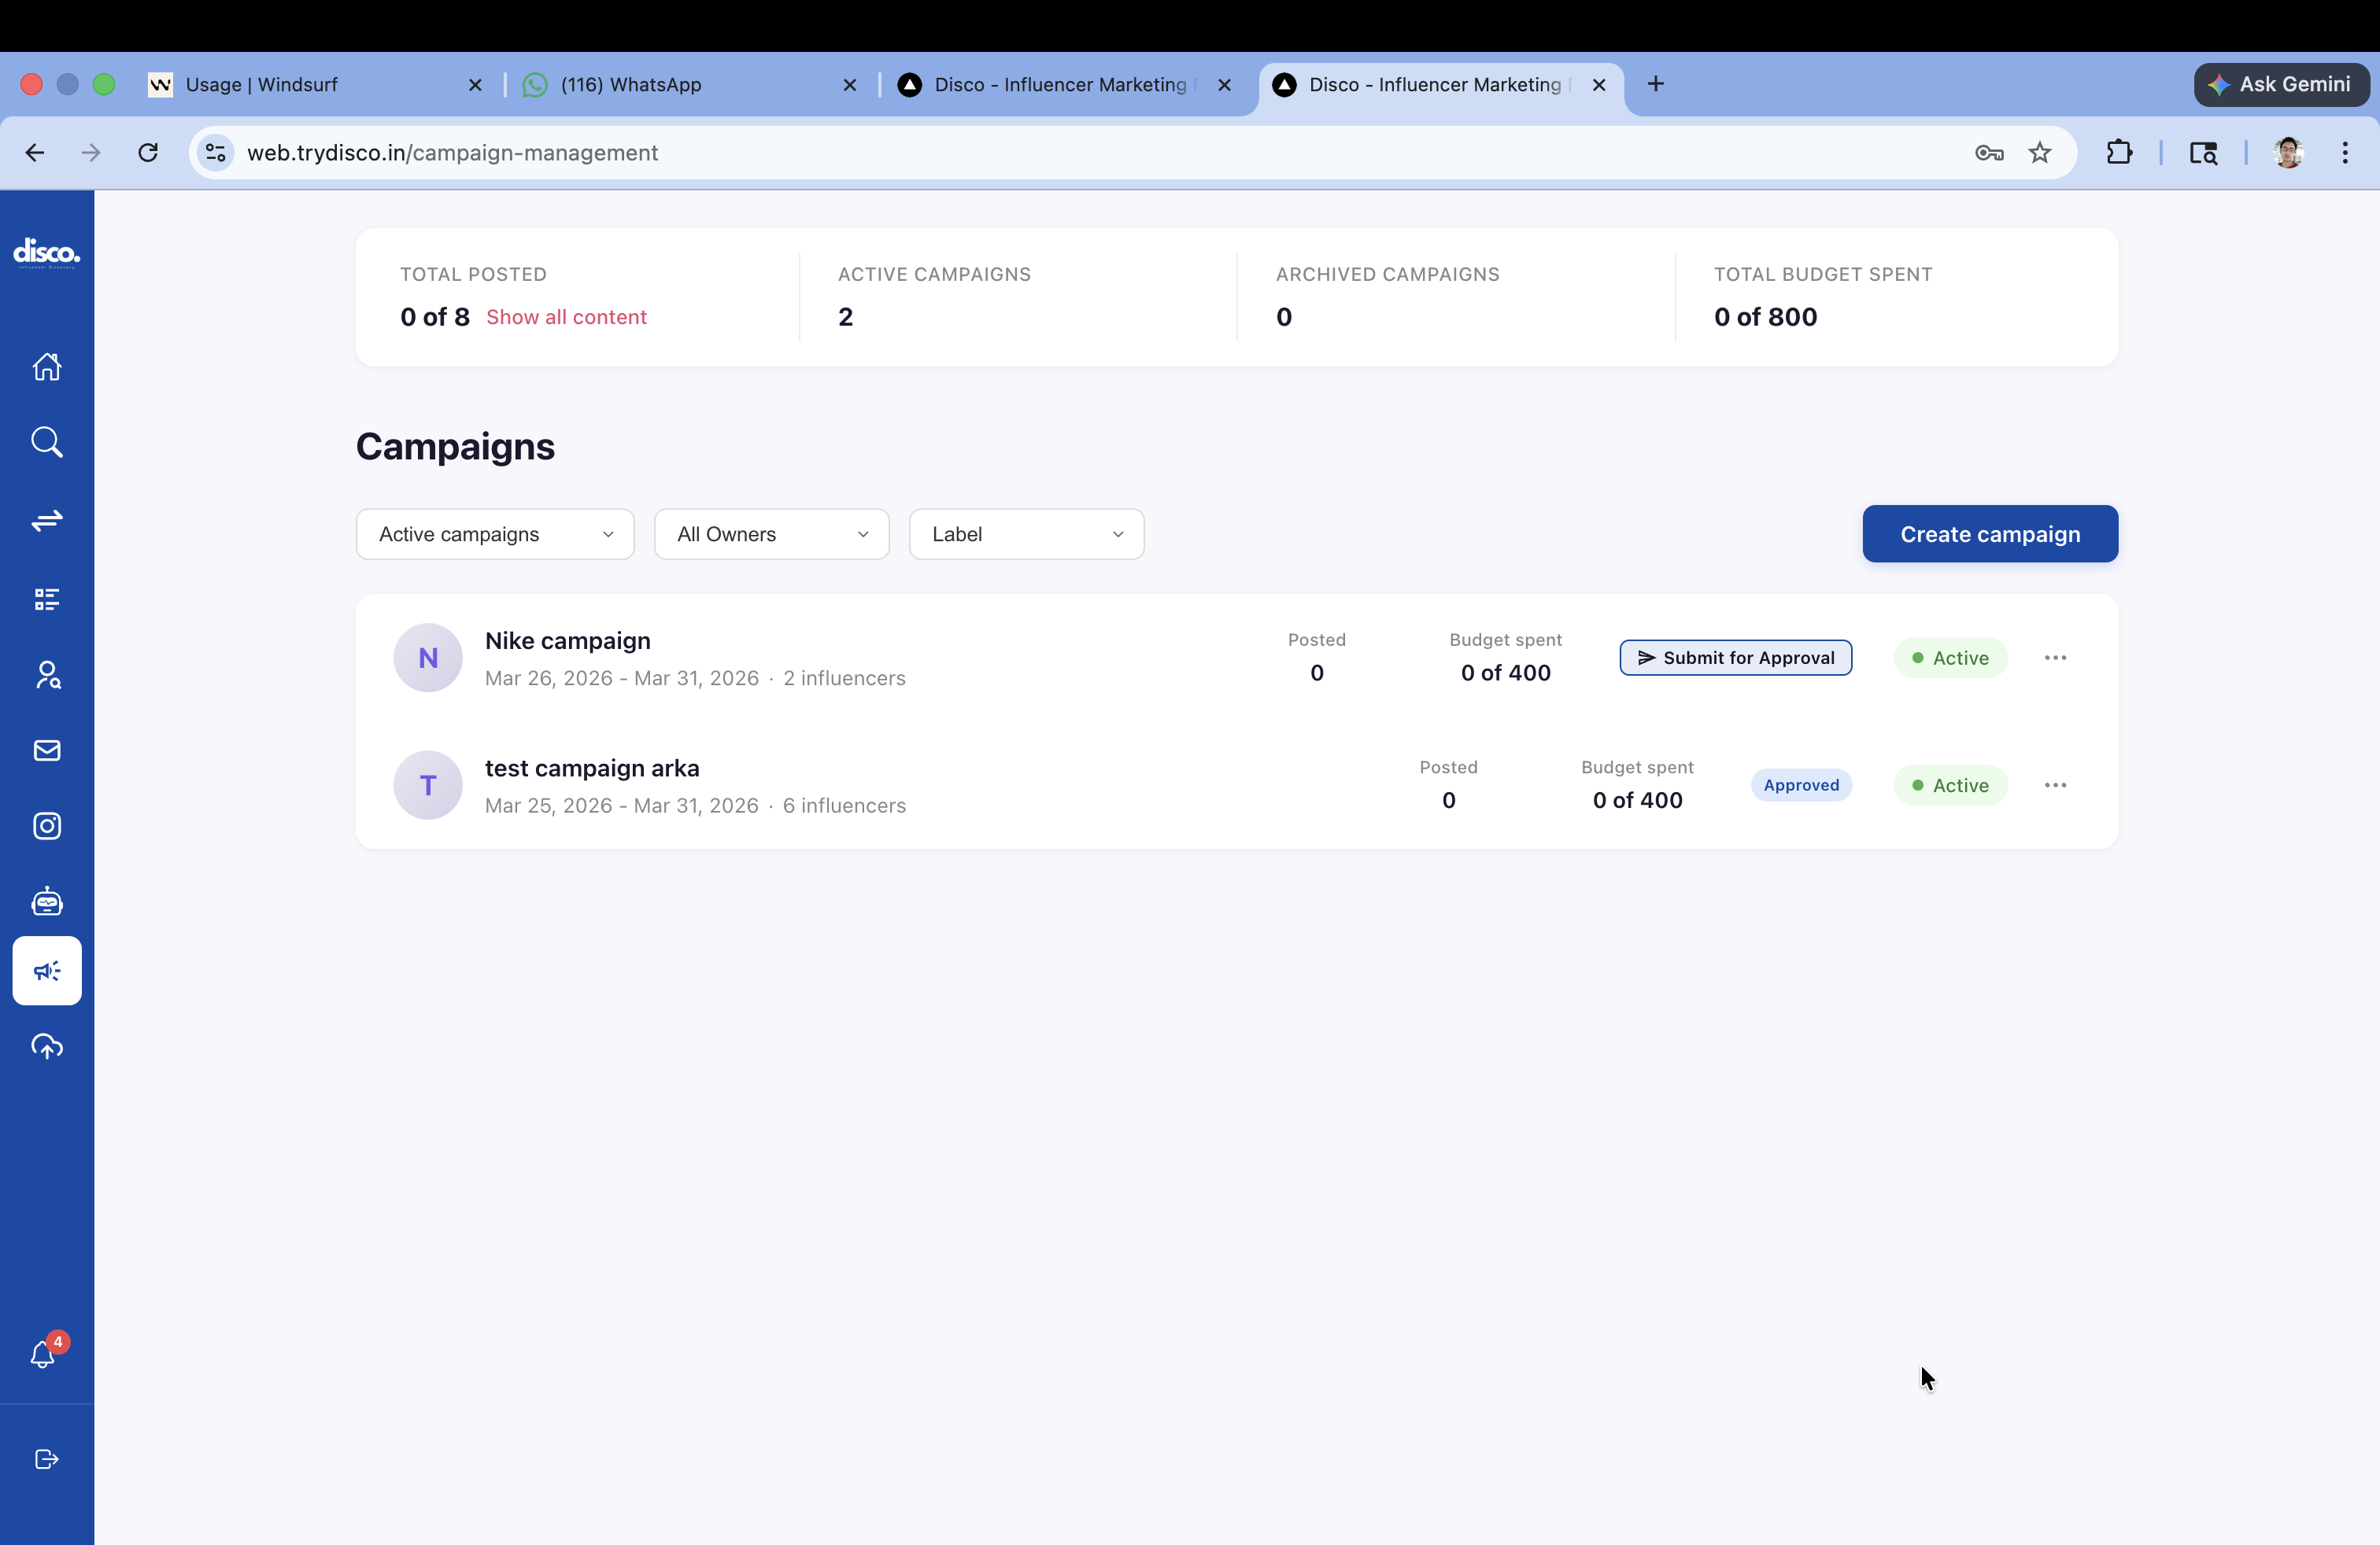Click the browser address bar URL
This screenshot has height=1545, width=2380.
coord(453,153)
